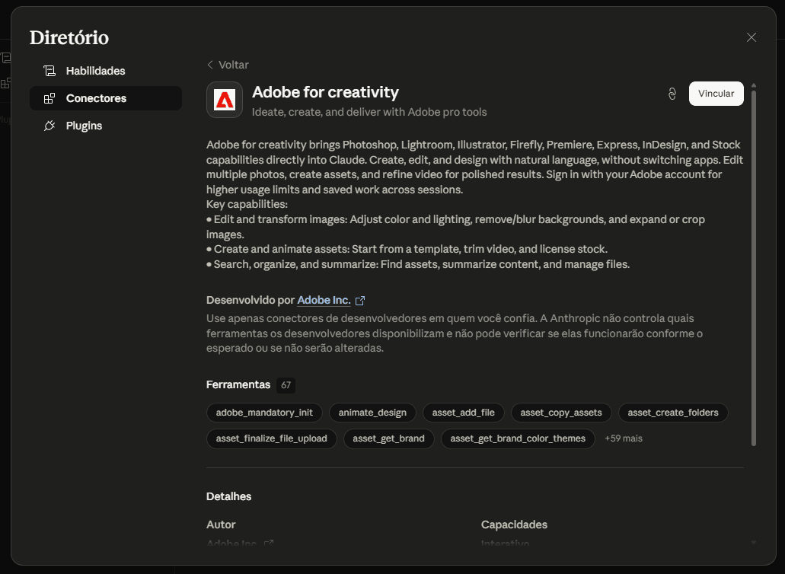
Task: Open the Adobe Inc. developer link
Action: point(324,301)
